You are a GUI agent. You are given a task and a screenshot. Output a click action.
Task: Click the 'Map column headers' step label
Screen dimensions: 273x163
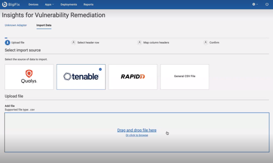pyautogui.click(x=156, y=42)
